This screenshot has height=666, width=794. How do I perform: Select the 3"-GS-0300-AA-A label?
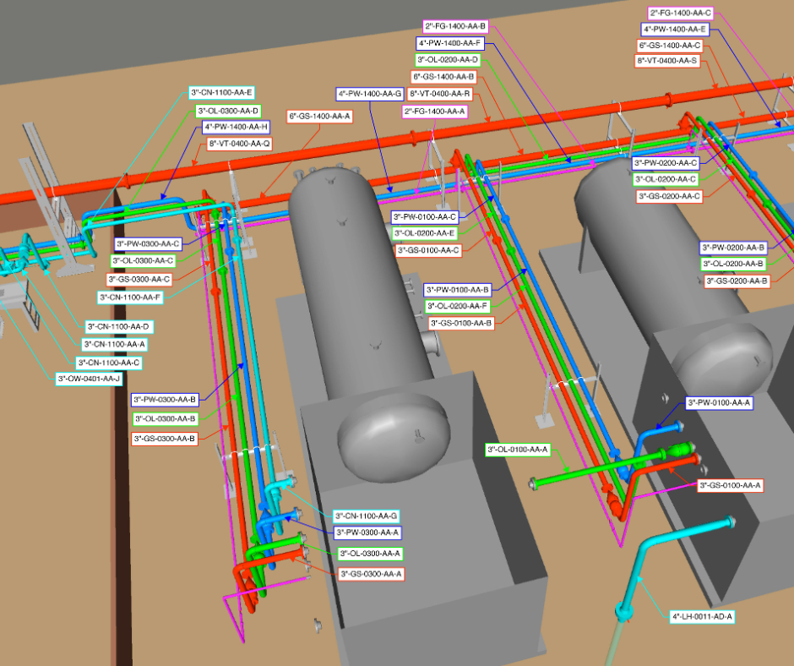[371, 574]
